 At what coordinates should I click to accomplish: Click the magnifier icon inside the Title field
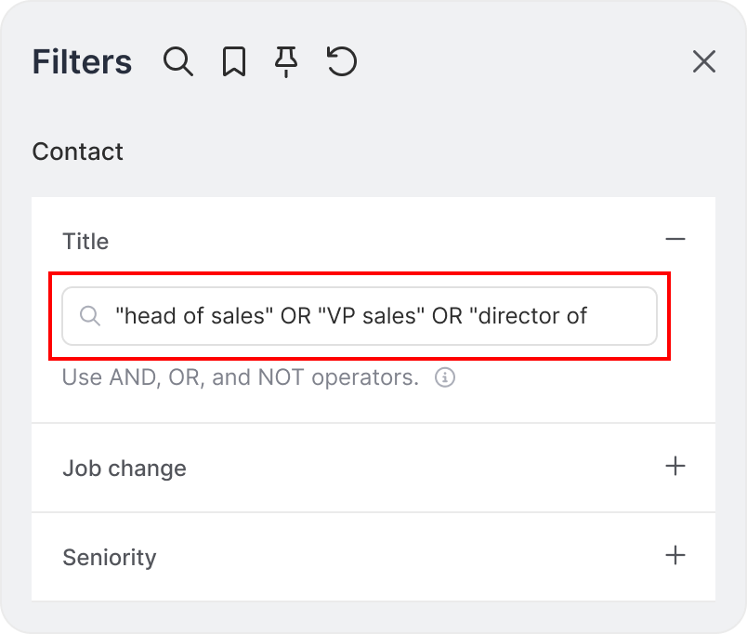[90, 316]
